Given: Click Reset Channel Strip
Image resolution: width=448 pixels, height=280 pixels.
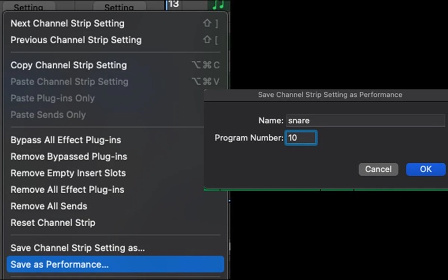Looking at the screenshot, I should point(53,223).
